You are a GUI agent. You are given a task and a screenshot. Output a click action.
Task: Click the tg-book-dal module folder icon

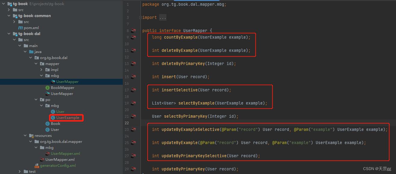(15, 34)
